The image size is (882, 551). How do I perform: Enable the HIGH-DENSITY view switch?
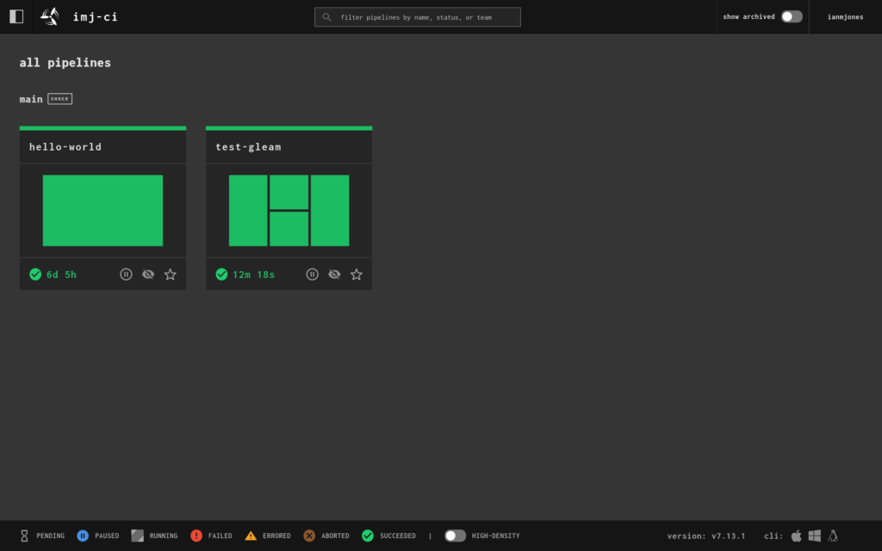455,536
